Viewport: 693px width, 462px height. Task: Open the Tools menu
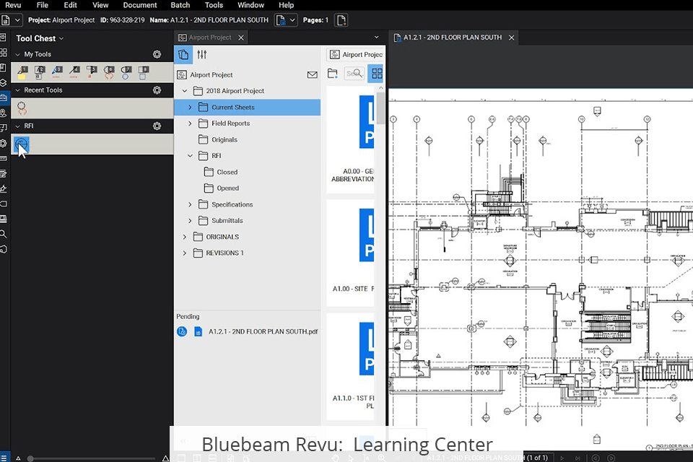click(x=214, y=5)
